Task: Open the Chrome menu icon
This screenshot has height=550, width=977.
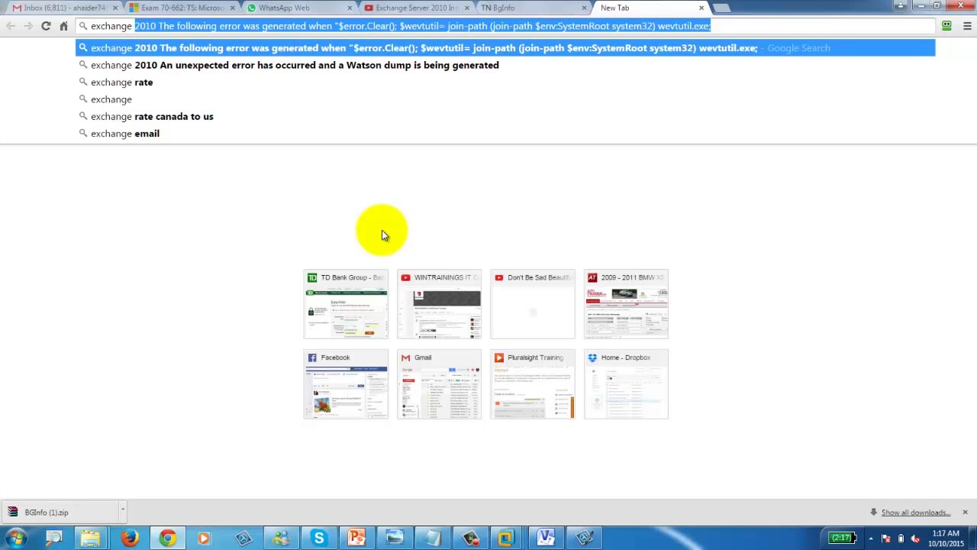Action: pos(966,26)
